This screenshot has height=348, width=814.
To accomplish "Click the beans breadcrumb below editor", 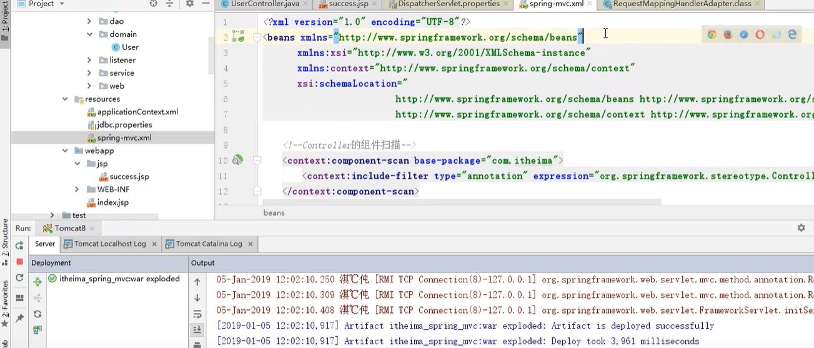I will point(274,212).
